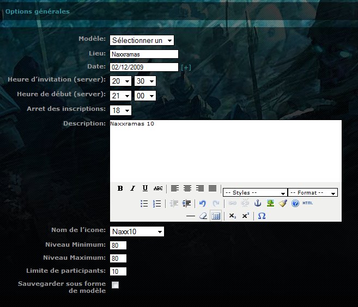
Task: Apply italic formatting in the editor
Action: (132, 189)
